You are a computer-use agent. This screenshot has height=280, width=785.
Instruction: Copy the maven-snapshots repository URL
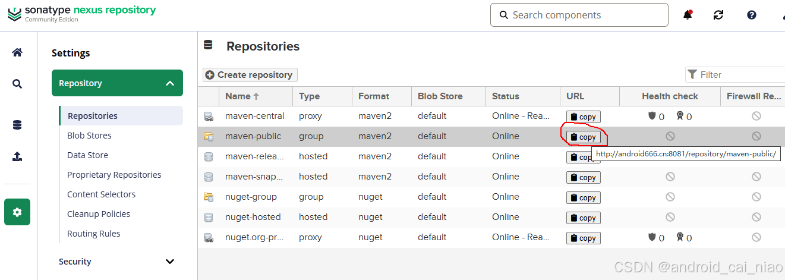(x=583, y=178)
